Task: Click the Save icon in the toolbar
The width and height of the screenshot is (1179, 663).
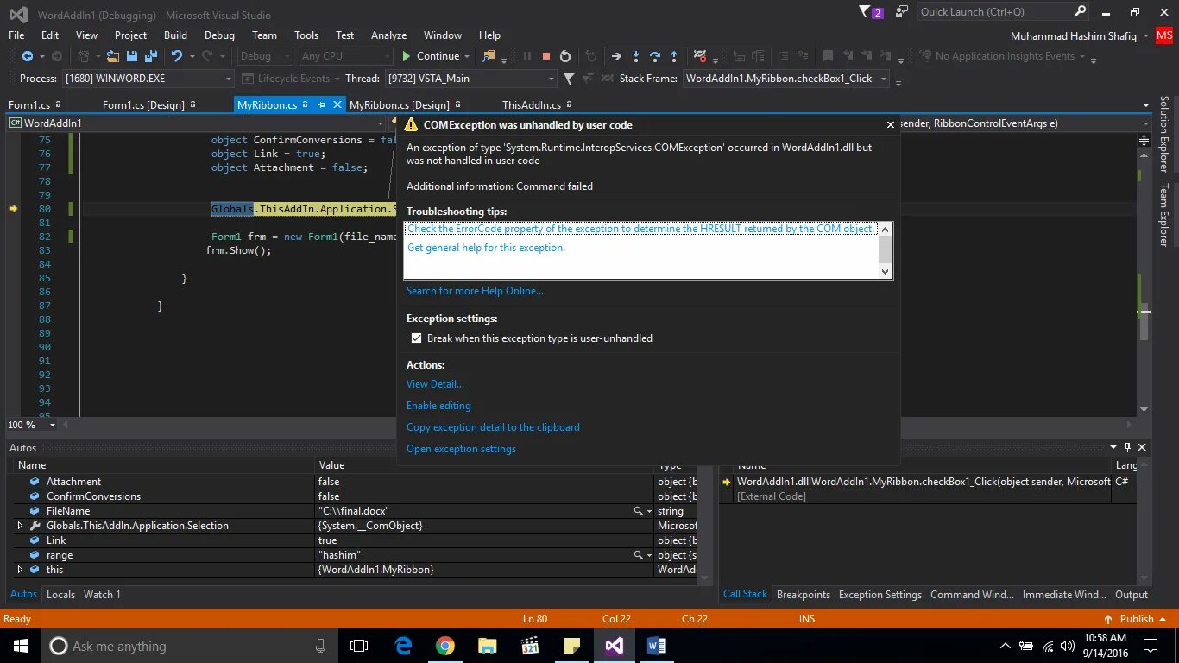Action: [132, 56]
